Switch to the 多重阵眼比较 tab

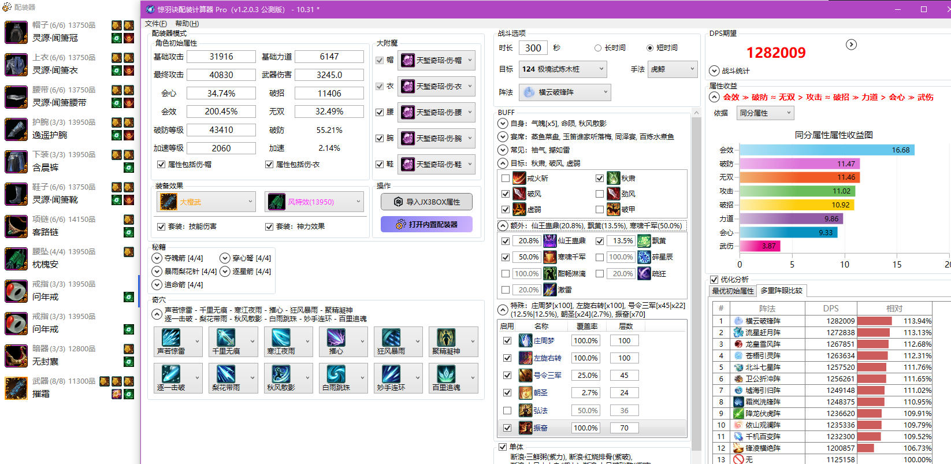[x=781, y=291]
